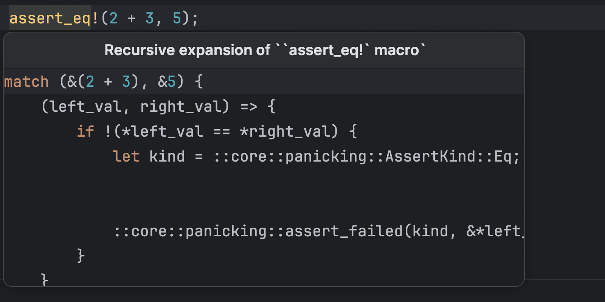
Task: Click the number 2 in the match expression
Action: [90, 82]
